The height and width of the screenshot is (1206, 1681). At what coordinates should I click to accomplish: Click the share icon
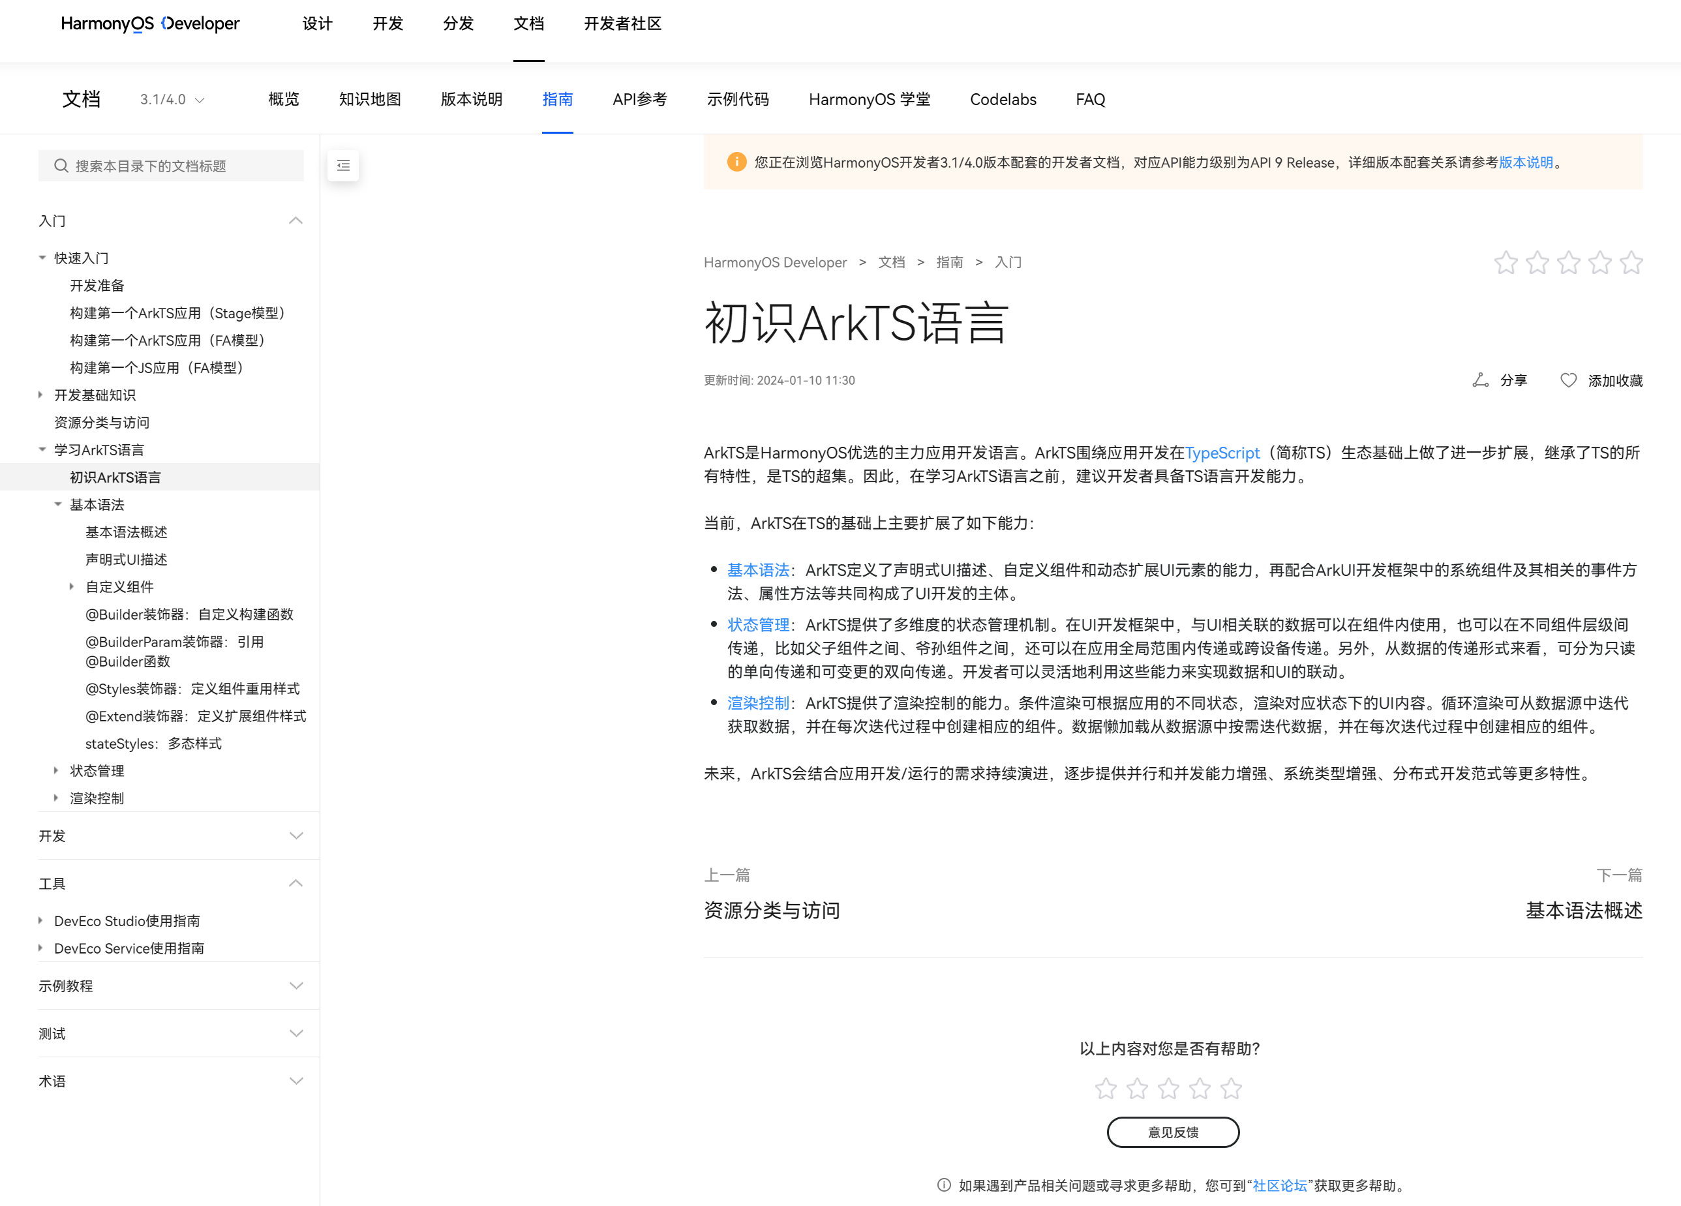click(1479, 380)
